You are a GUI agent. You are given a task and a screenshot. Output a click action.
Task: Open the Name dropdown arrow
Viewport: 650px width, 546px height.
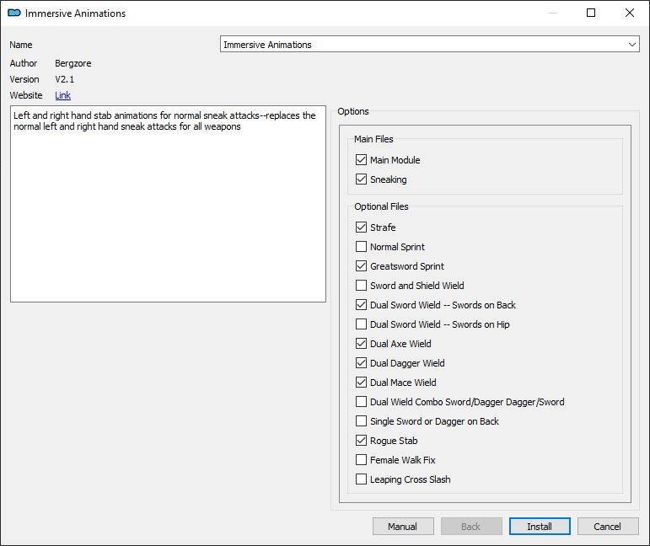point(631,45)
